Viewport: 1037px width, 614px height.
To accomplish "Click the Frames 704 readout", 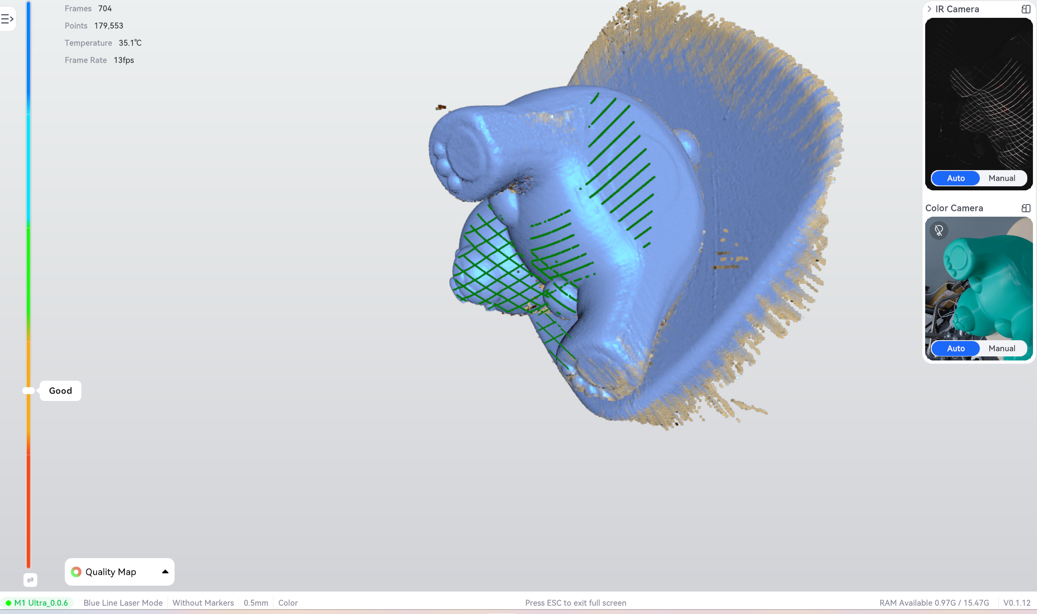I will (x=88, y=8).
